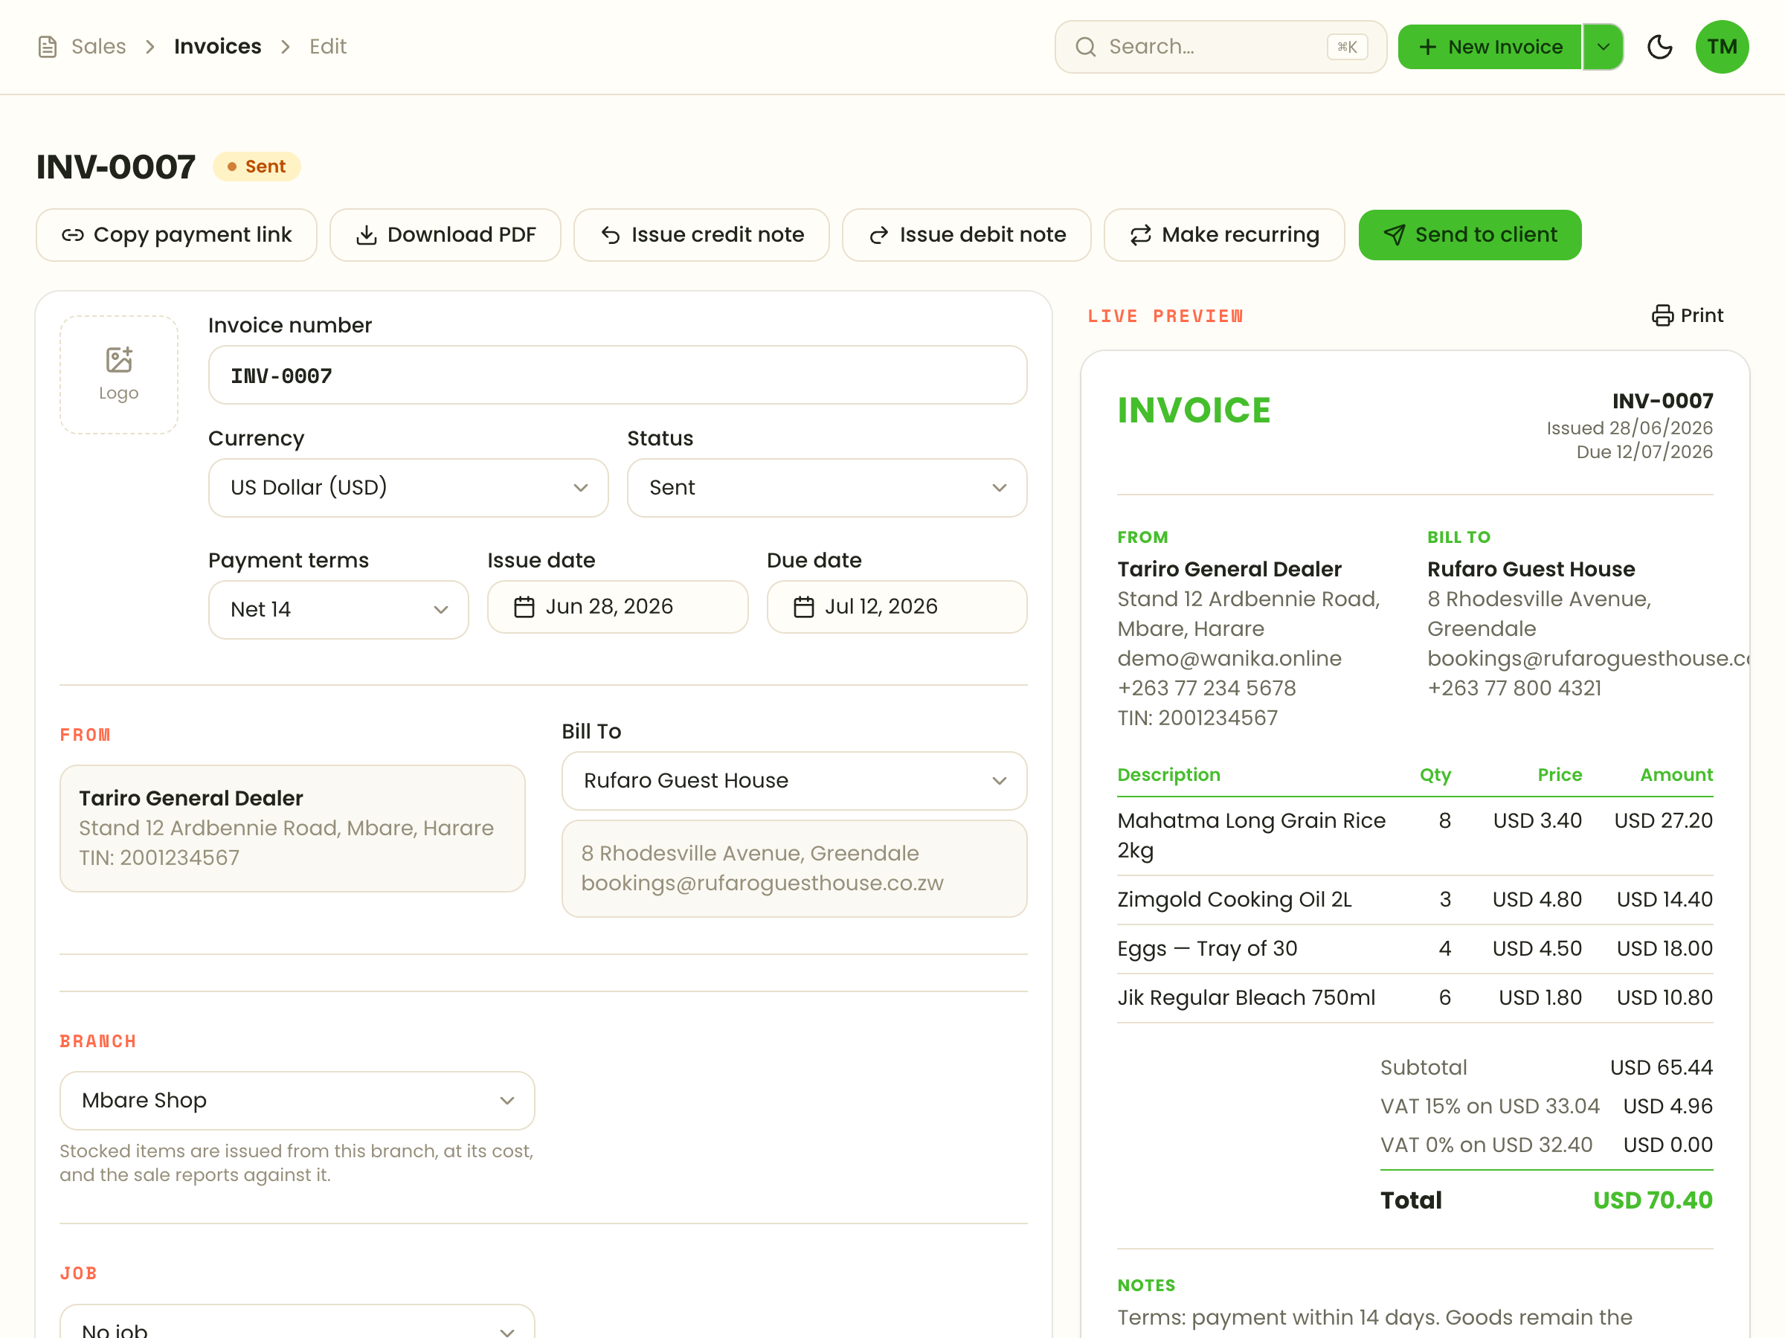Click Mahatma Long Grain Rice row description
The height and width of the screenshot is (1338, 1785).
[1252, 835]
